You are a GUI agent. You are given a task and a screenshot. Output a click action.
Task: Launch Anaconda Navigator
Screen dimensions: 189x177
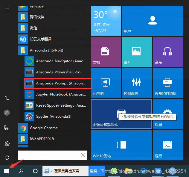click(55, 61)
